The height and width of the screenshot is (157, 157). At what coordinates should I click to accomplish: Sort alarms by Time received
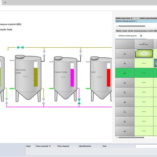click(x=42, y=146)
